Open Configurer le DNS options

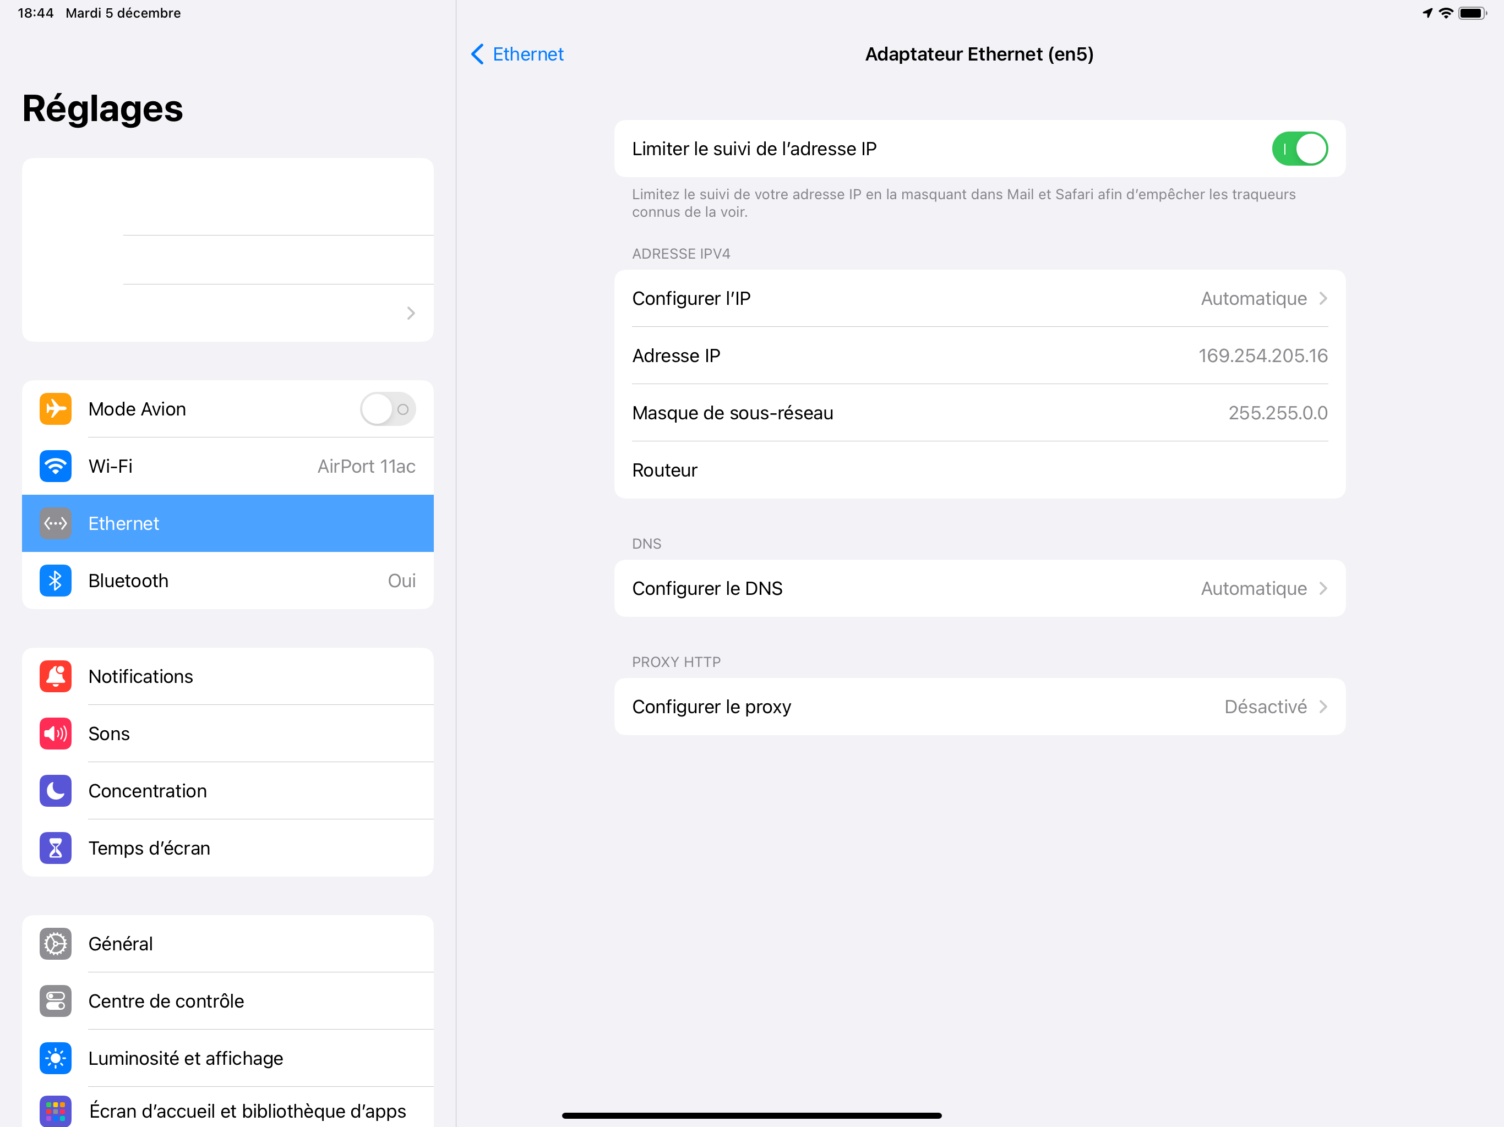coord(980,588)
